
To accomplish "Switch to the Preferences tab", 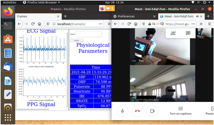I will [x=133, y=16].
